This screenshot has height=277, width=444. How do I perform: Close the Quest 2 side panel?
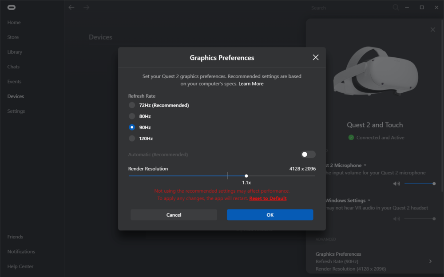click(x=433, y=30)
